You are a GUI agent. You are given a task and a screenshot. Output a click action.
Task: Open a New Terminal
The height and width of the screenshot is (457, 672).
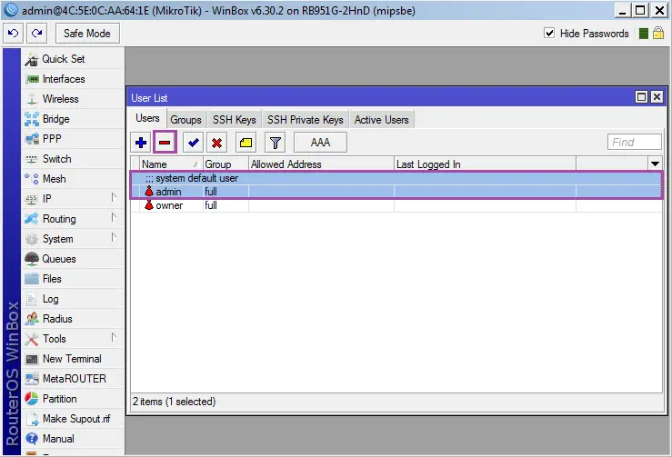pyautogui.click(x=73, y=359)
